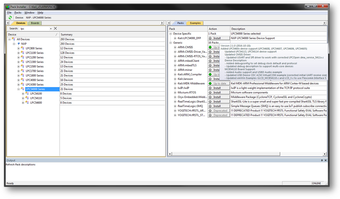The height and width of the screenshot is (199, 340).
Task: Click green status icon for Keil::ARM_Compiler
Action: (x=210, y=74)
